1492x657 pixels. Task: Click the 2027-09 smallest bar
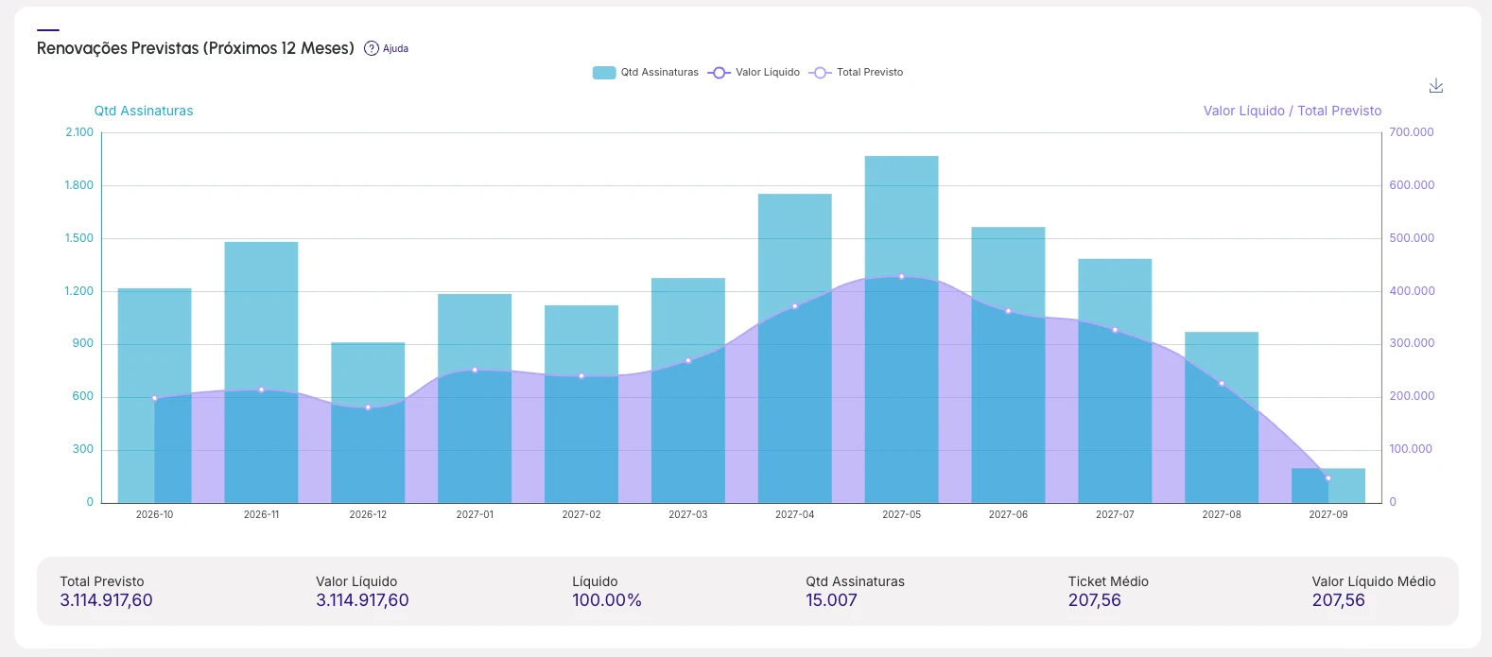(x=1328, y=485)
